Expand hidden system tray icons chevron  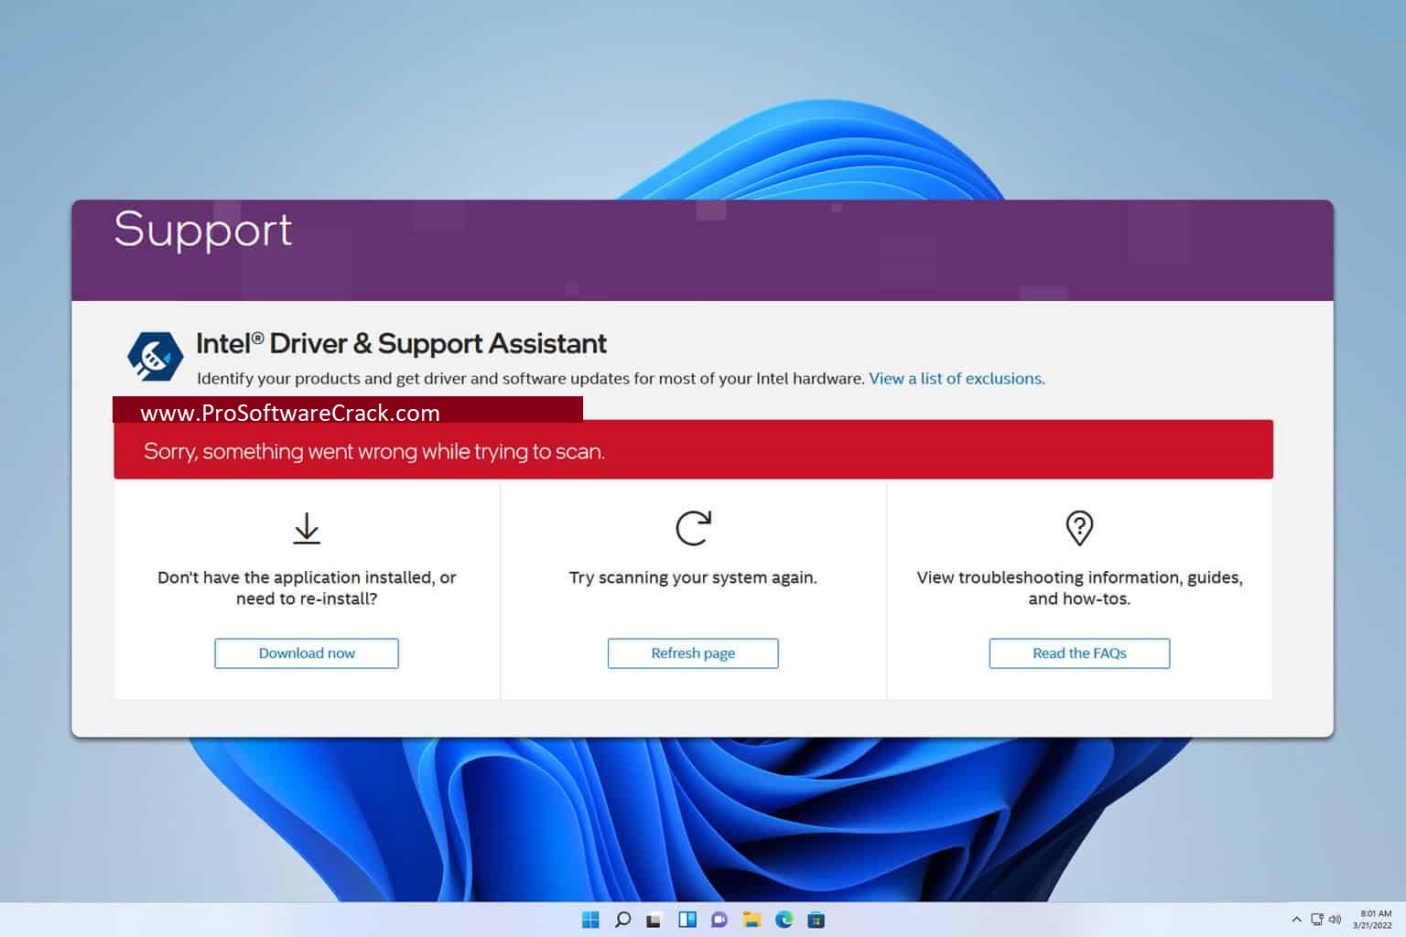click(1296, 920)
